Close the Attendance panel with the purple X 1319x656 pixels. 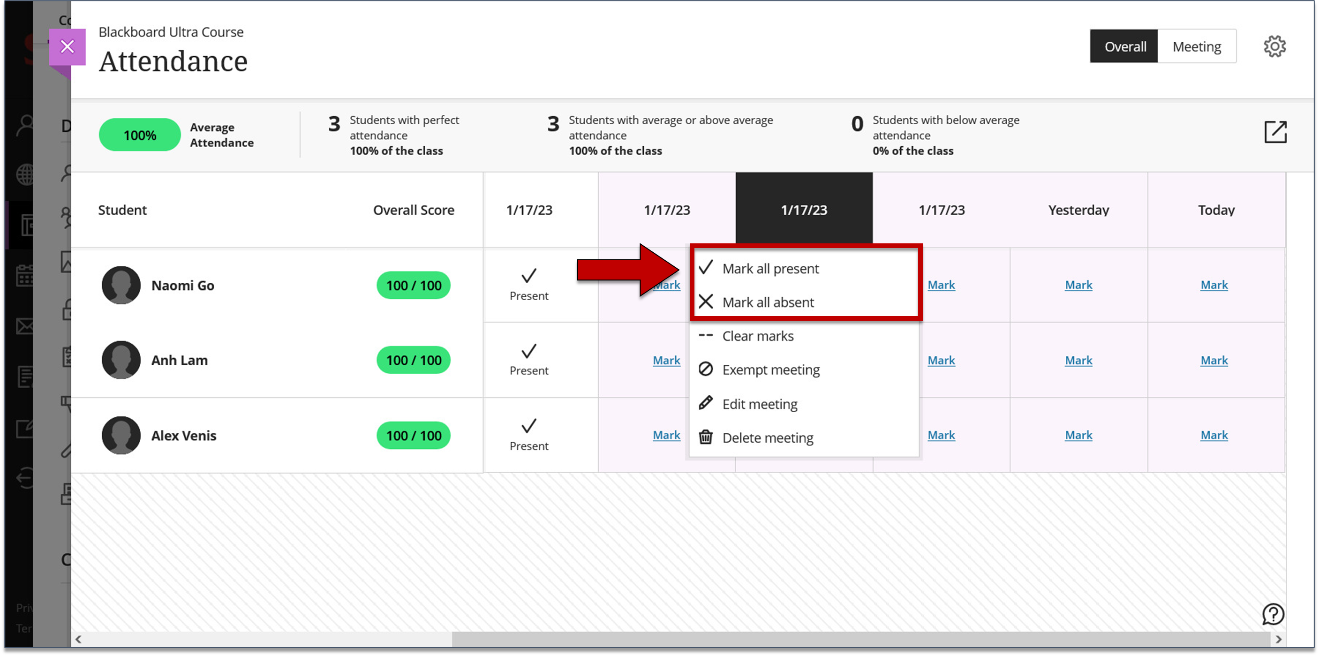coord(67,46)
